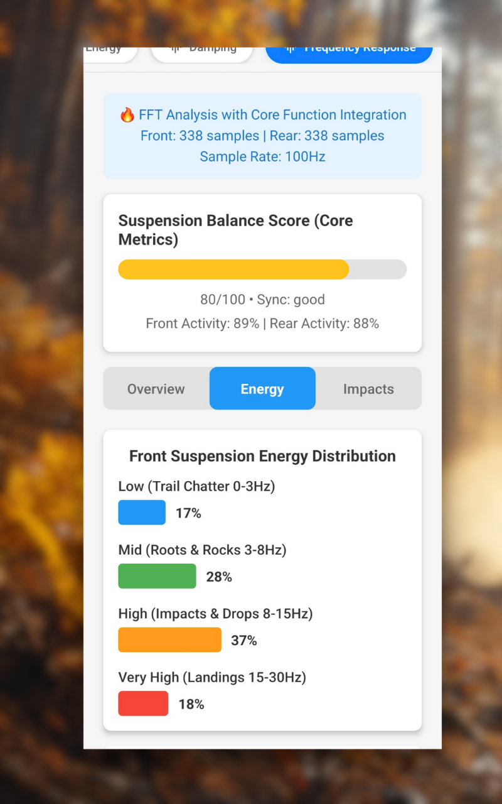The height and width of the screenshot is (804, 502).
Task: Click the blue Low Trail Chatter bar
Action: (142, 513)
